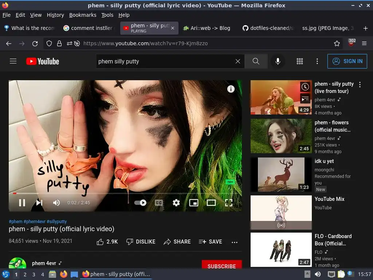Open the Tools menu
This screenshot has width=373, height=280.
point(107,15)
